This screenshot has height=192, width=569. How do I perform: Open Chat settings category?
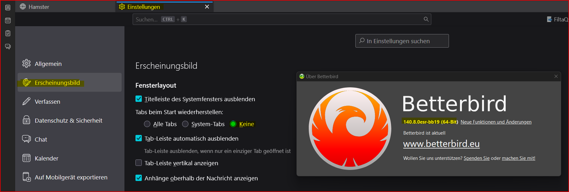pyautogui.click(x=70, y=139)
